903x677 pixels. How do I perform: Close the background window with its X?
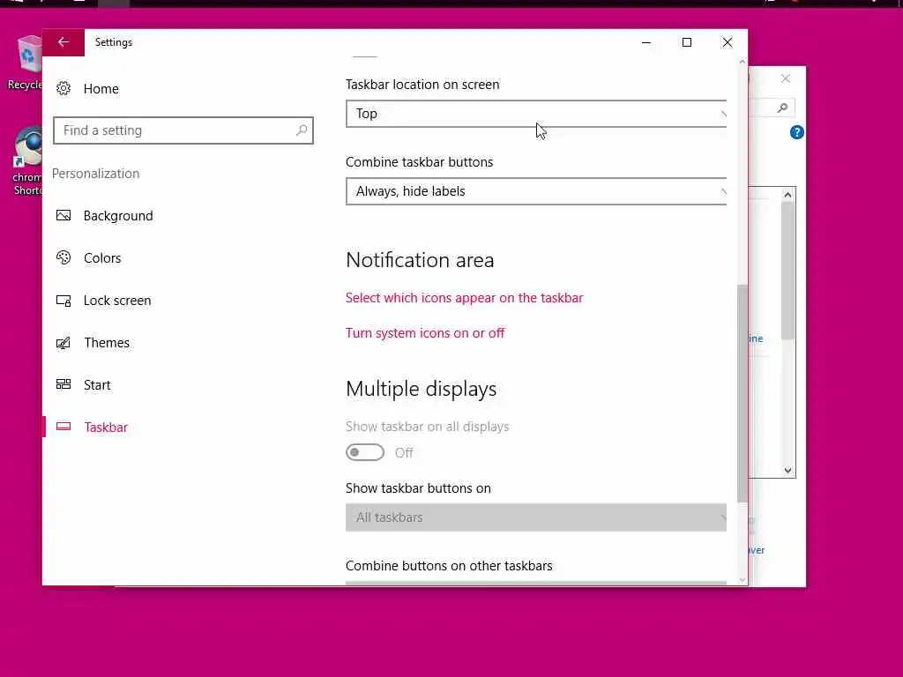tap(786, 78)
